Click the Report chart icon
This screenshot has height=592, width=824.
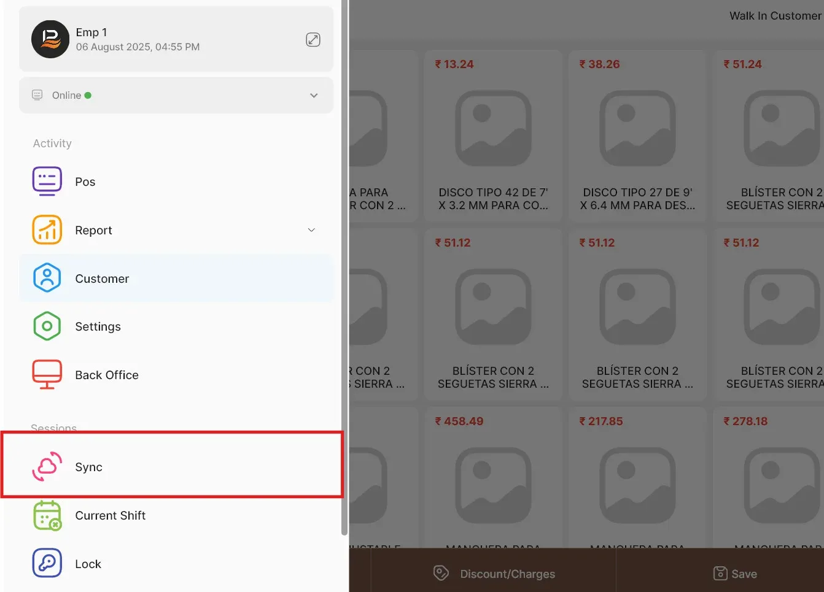tap(47, 230)
